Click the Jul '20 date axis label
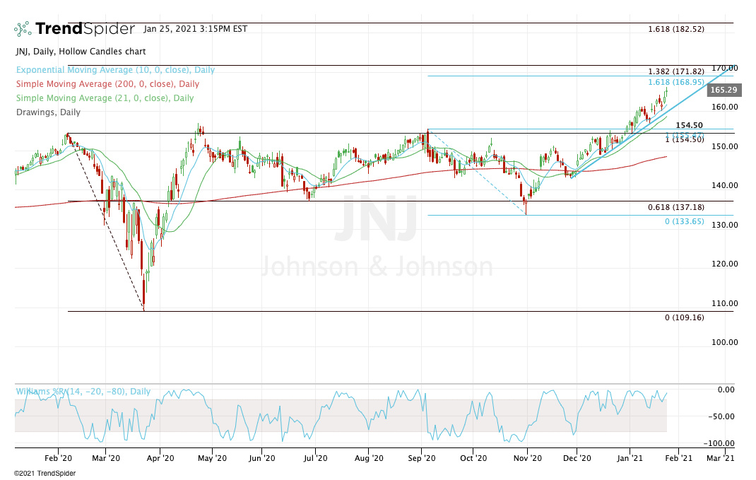 tap(315, 458)
